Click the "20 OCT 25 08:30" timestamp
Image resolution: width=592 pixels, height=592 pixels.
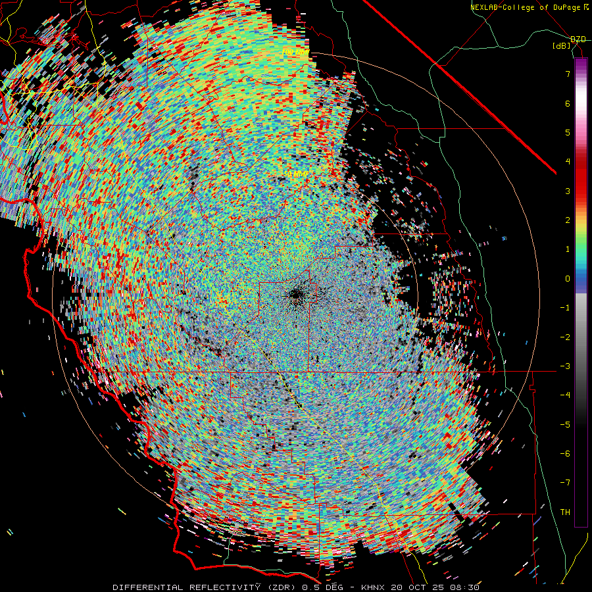(435, 587)
